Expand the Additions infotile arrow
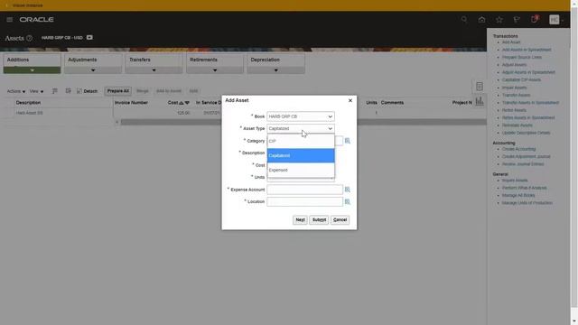This screenshot has width=578, height=325. click(33, 70)
